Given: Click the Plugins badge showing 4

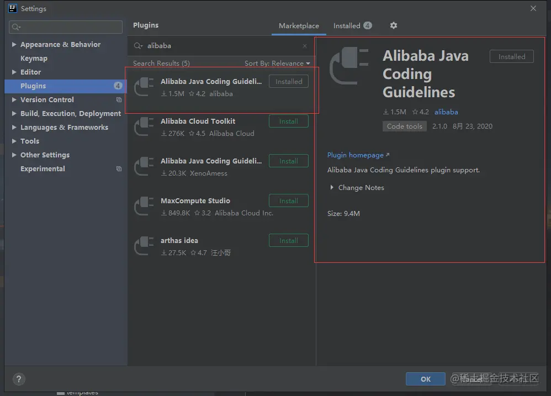Looking at the screenshot, I should point(118,86).
